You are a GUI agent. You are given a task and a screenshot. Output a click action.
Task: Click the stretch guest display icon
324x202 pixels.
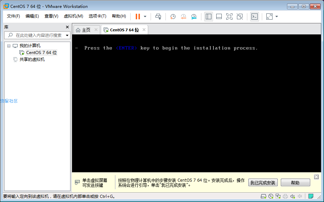pyautogui.click(x=269, y=17)
